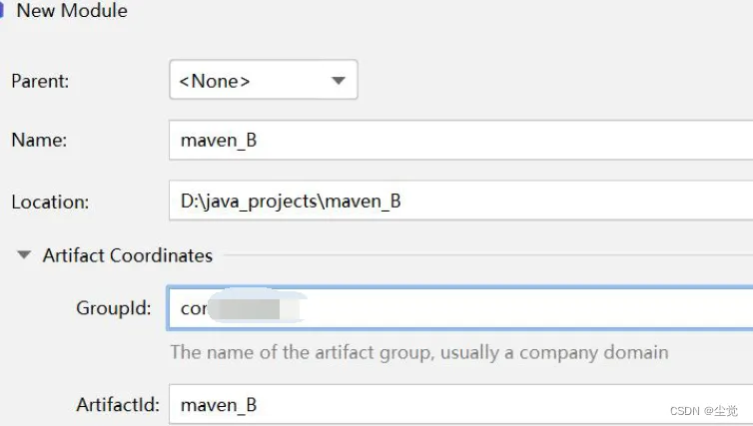Click the Artifact Coordinates section heading

coord(127,255)
